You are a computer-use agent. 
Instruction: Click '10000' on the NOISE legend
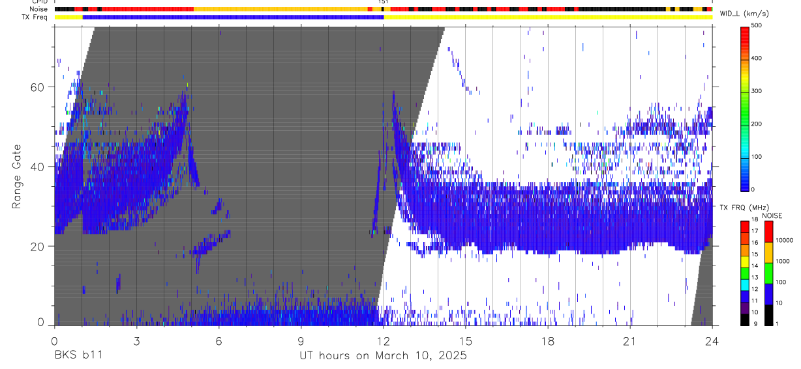(785, 240)
